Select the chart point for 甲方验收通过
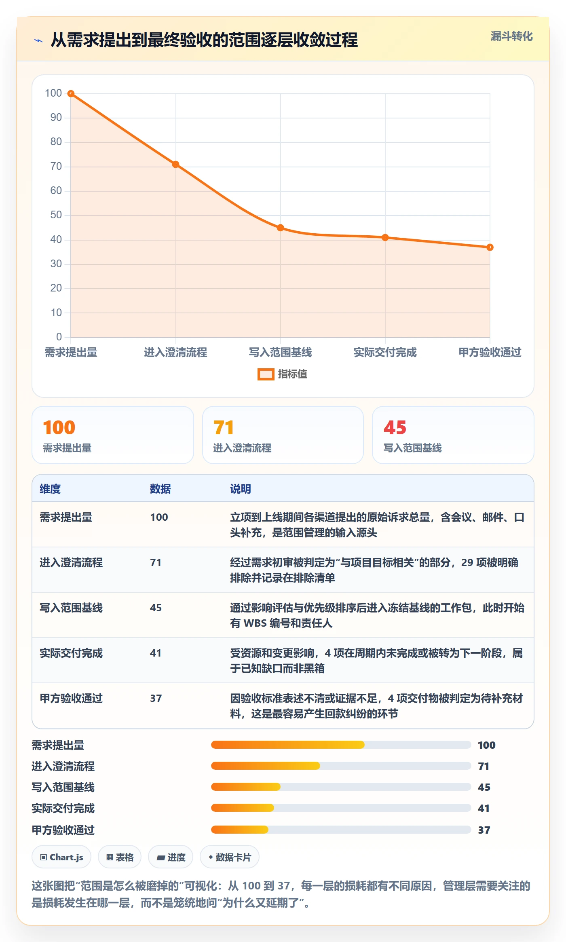This screenshot has width=566, height=942. tap(490, 247)
